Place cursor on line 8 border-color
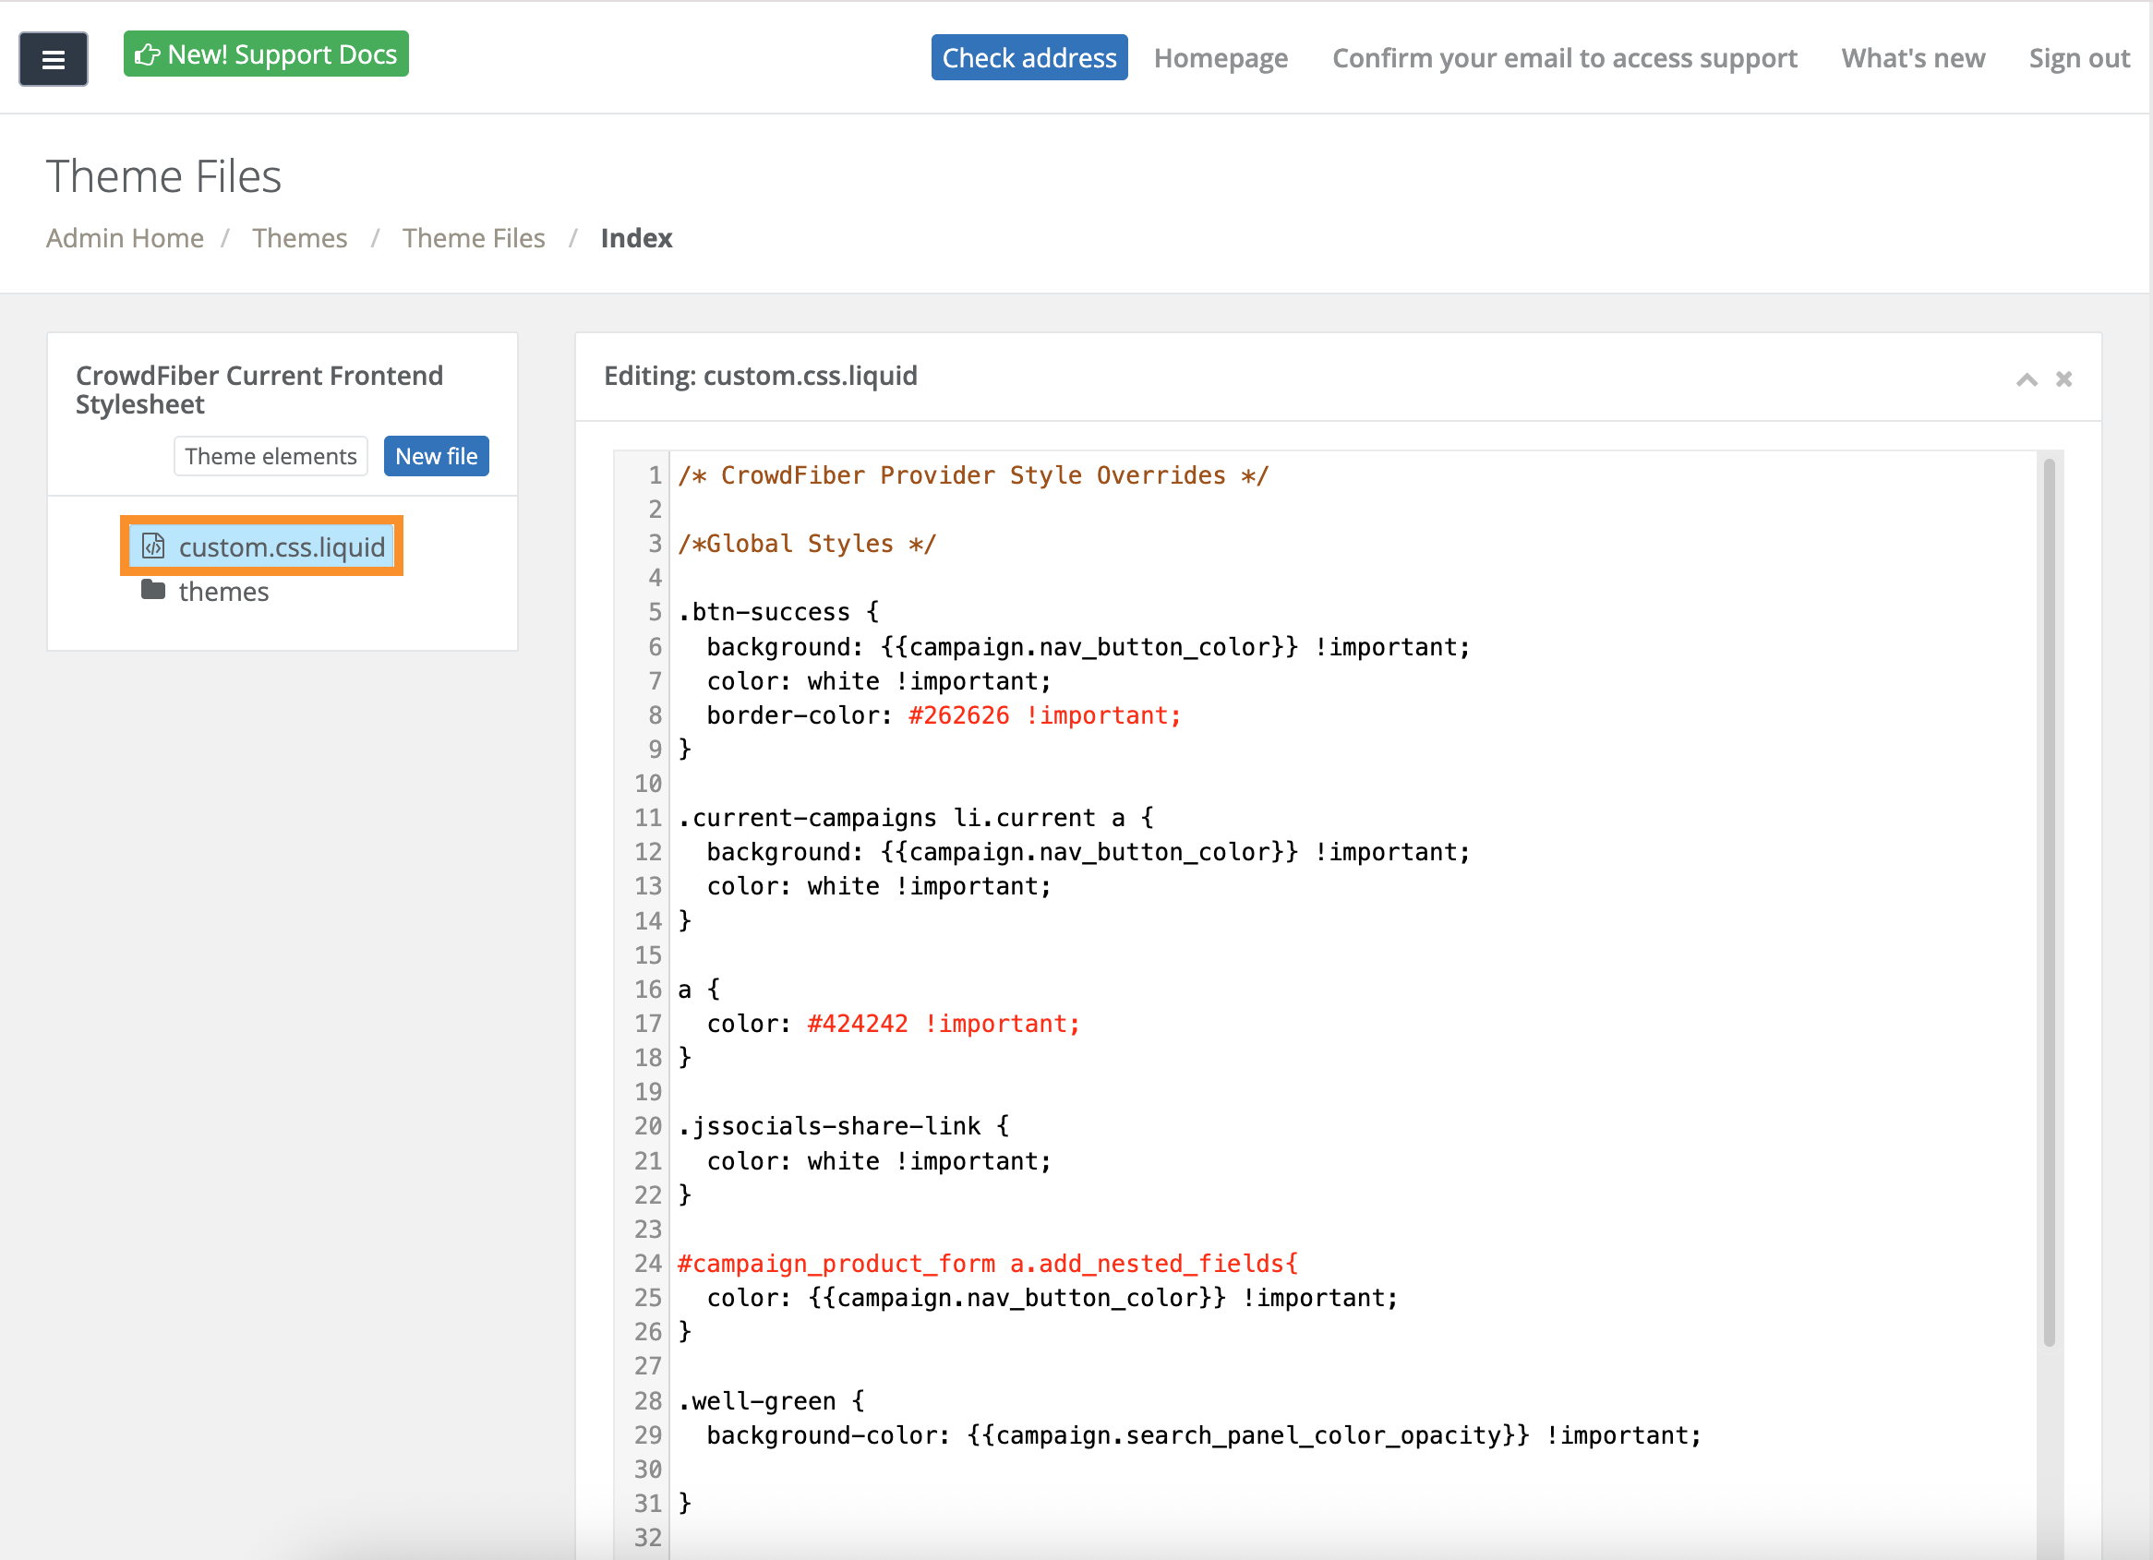This screenshot has width=2153, height=1560. click(798, 715)
